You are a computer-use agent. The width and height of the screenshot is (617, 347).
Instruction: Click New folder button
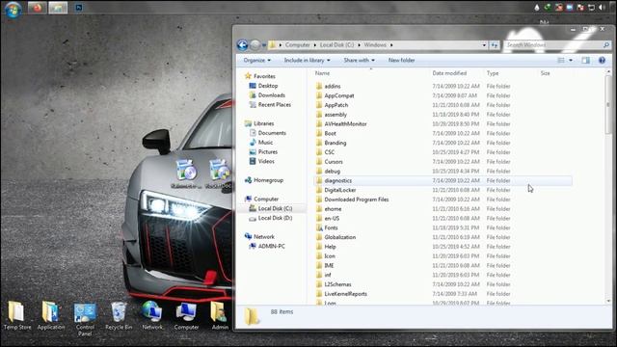pyautogui.click(x=401, y=60)
